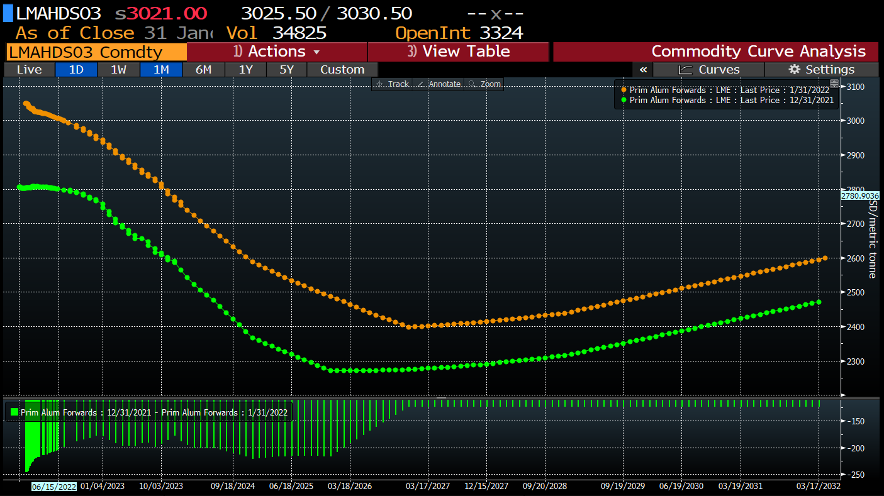This screenshot has height=496, width=884.
Task: Click the double-chevron collapse panel icon
Action: [642, 70]
